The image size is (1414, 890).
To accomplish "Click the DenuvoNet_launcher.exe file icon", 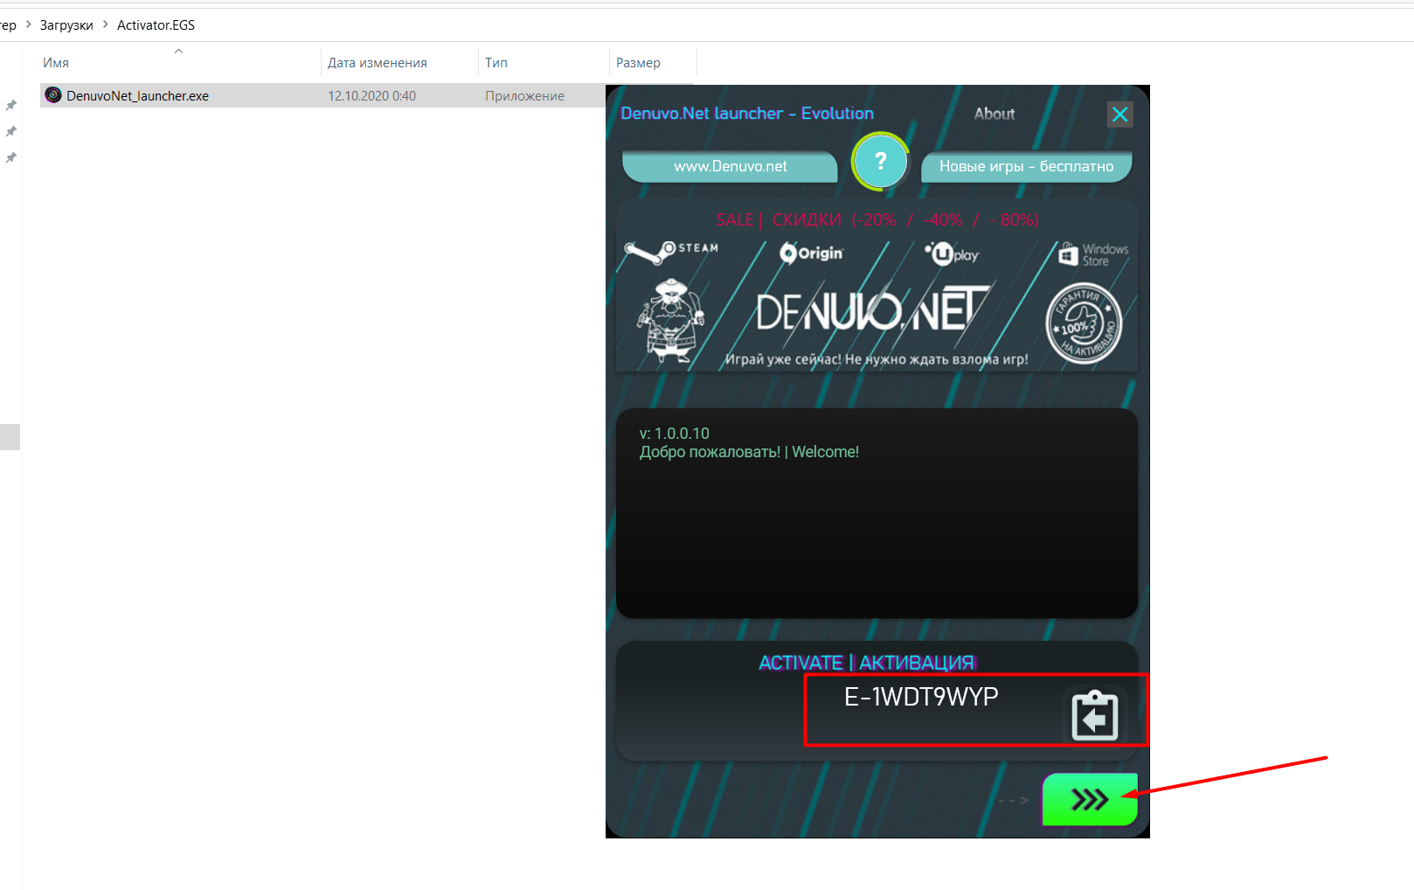I will point(53,94).
